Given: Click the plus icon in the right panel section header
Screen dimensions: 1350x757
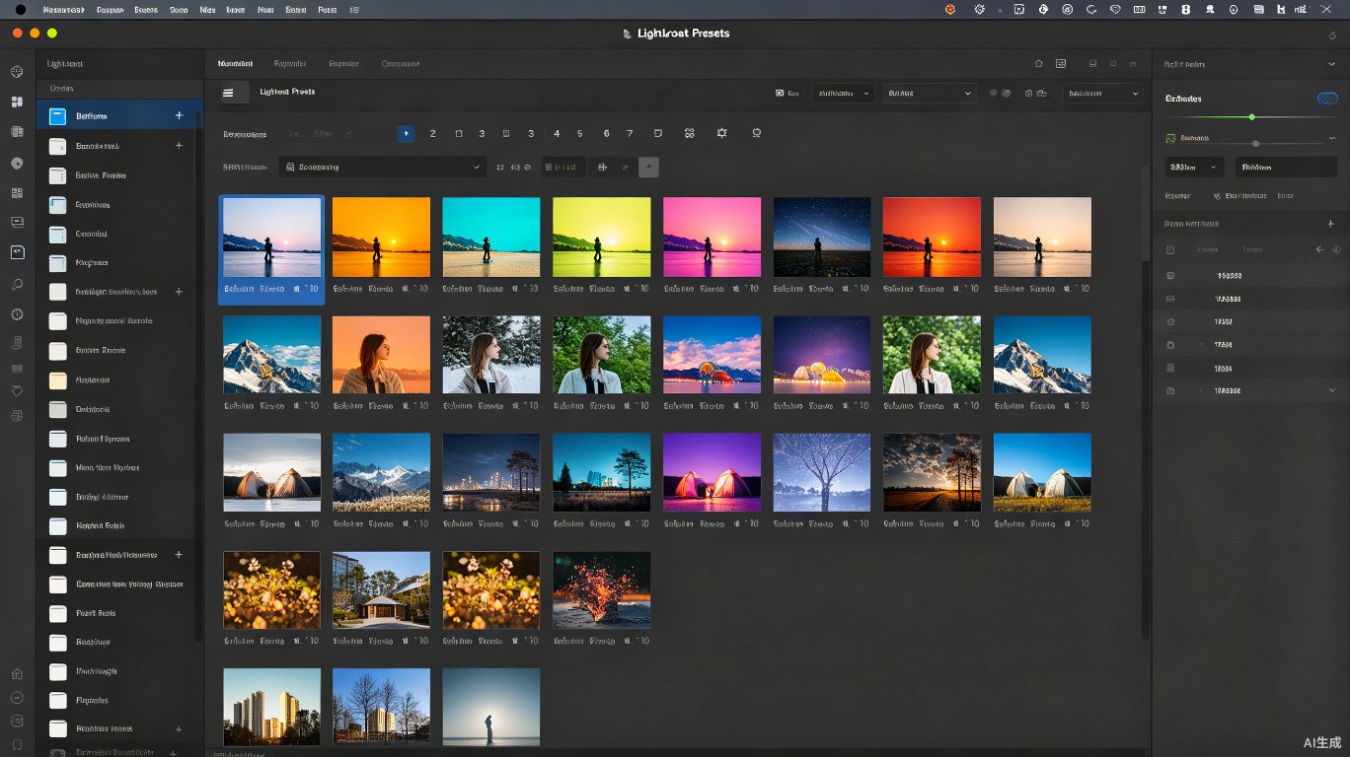Looking at the screenshot, I should coord(1330,224).
